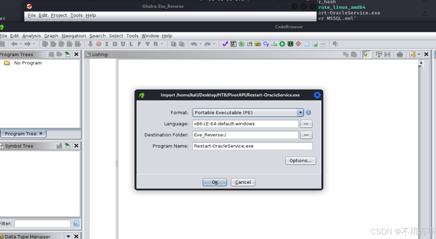Image resolution: width=436 pixels, height=239 pixels.
Task: Open the Search menu in CodeBrowser
Action: 98,36
